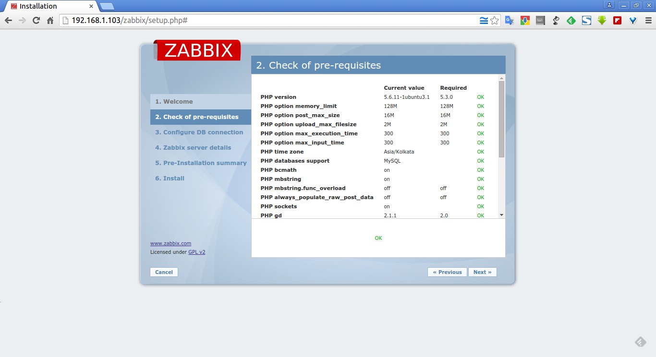The image size is (656, 357).
Task: Select step 3. Configure DB connection
Action: (x=200, y=132)
